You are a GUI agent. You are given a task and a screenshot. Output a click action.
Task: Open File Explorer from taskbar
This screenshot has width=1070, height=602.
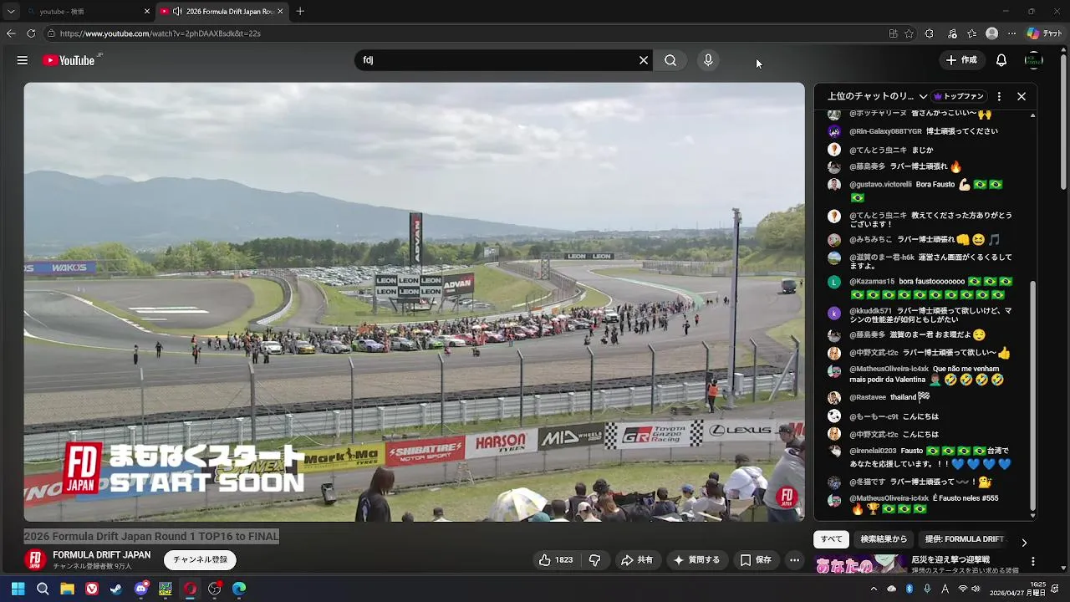67,589
